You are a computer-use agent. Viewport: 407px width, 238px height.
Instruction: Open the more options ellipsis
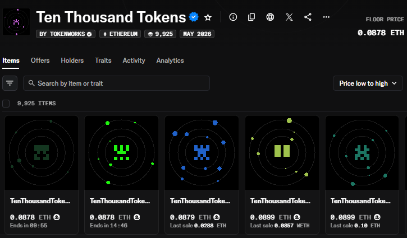[x=326, y=17]
